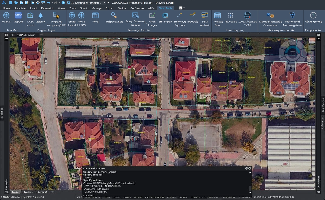Click the Print icon in quick access bar
The image size is (325, 200).
pyautogui.click(x=37, y=2)
